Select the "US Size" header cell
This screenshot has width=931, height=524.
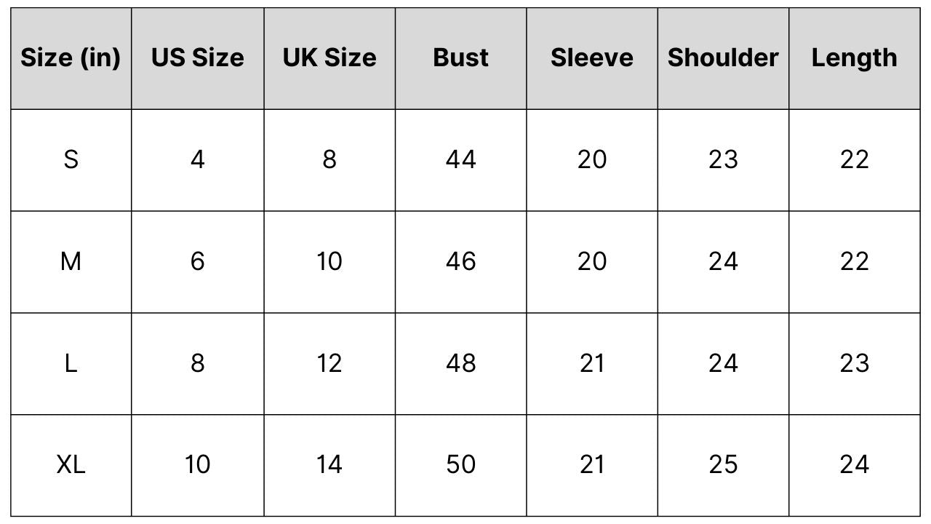(197, 57)
